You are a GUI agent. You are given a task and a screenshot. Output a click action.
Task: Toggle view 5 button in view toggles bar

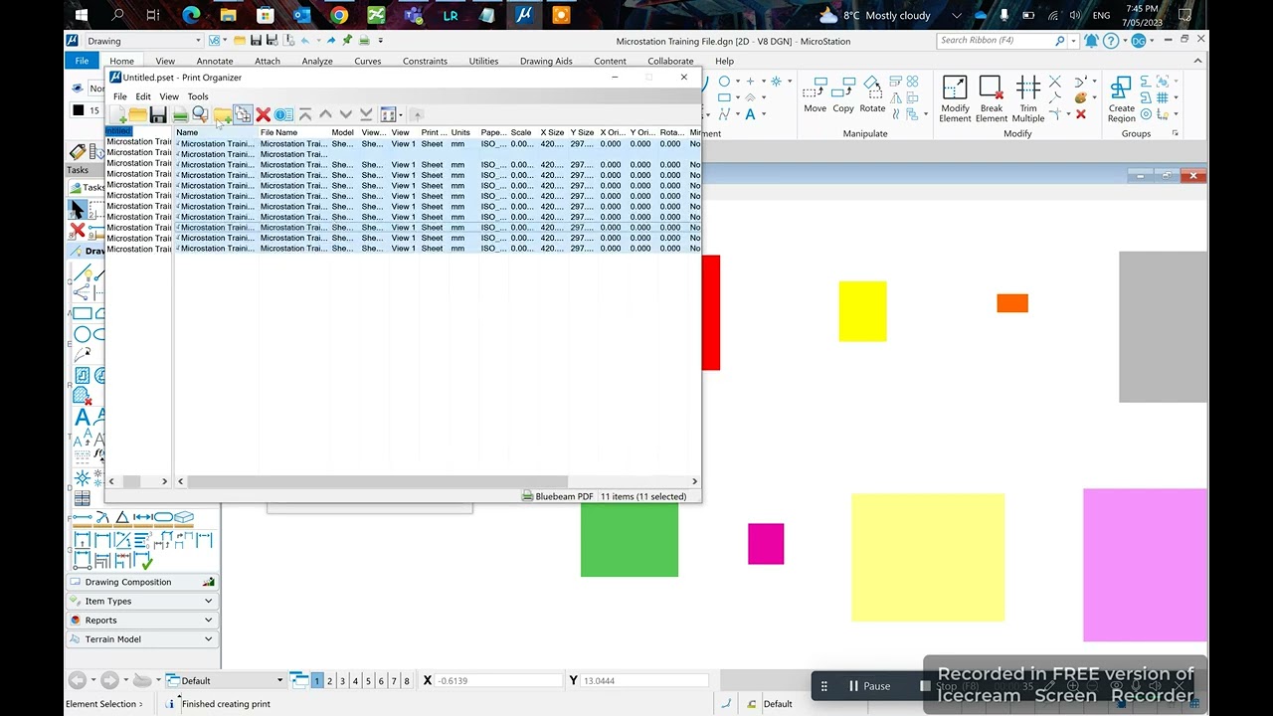[x=368, y=681]
